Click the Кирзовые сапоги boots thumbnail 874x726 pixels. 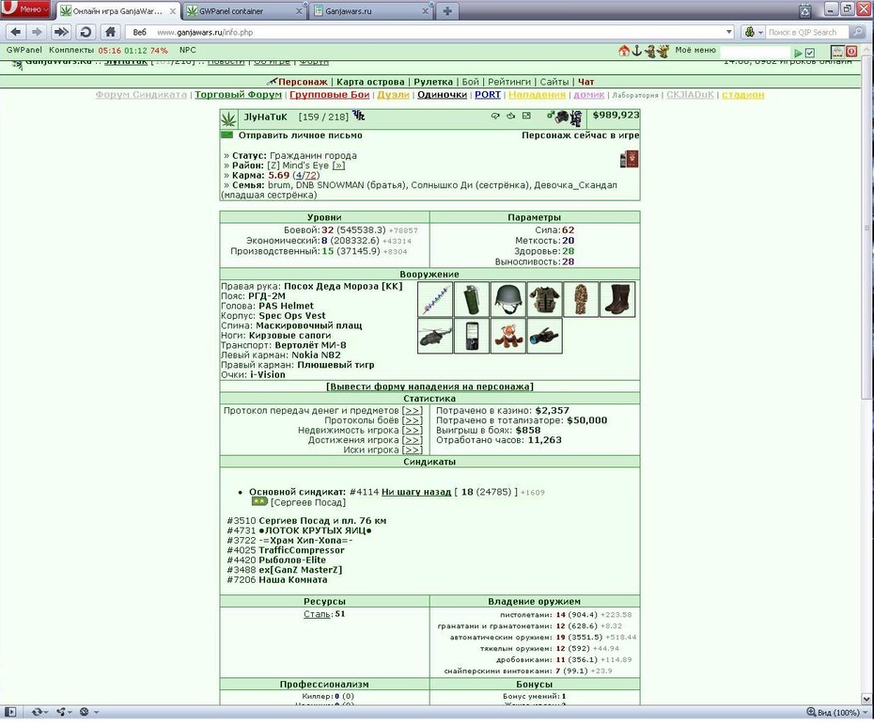tap(617, 299)
